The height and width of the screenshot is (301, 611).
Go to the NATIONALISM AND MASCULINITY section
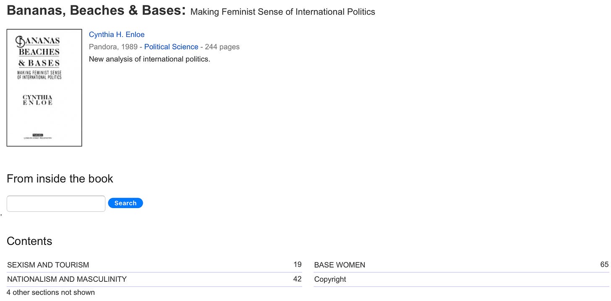tap(67, 279)
